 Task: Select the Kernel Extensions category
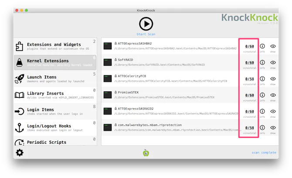(x=55, y=62)
